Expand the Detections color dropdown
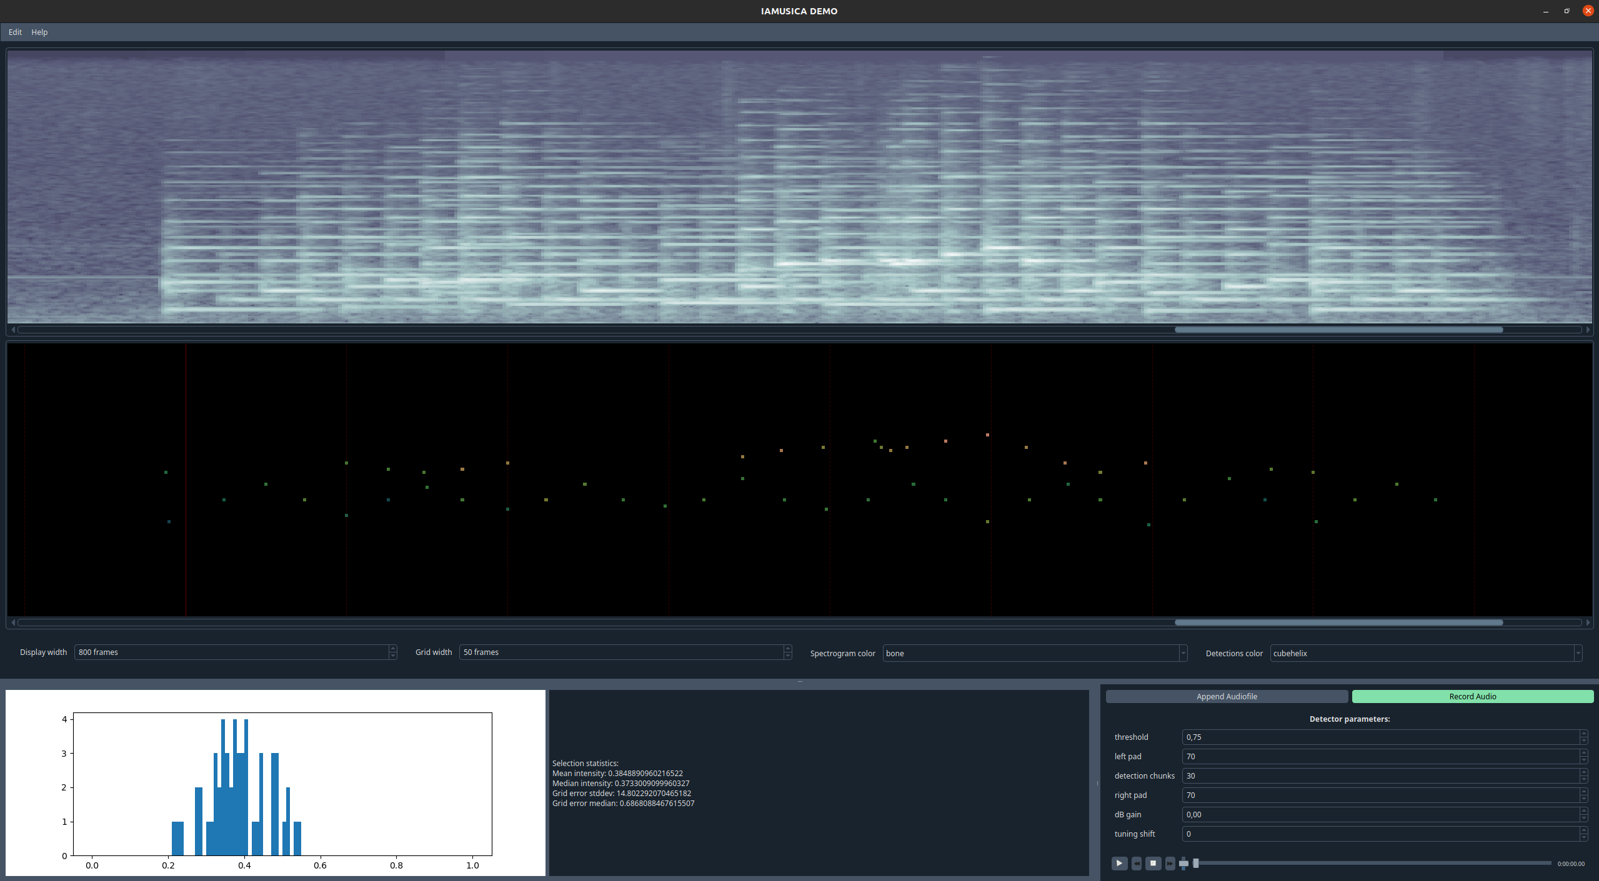This screenshot has height=881, width=1599. (x=1577, y=653)
